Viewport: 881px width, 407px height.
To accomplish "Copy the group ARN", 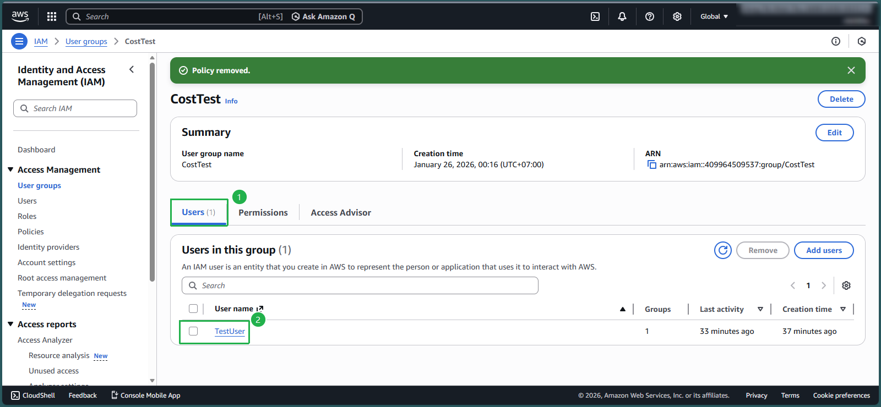I will (x=652, y=164).
